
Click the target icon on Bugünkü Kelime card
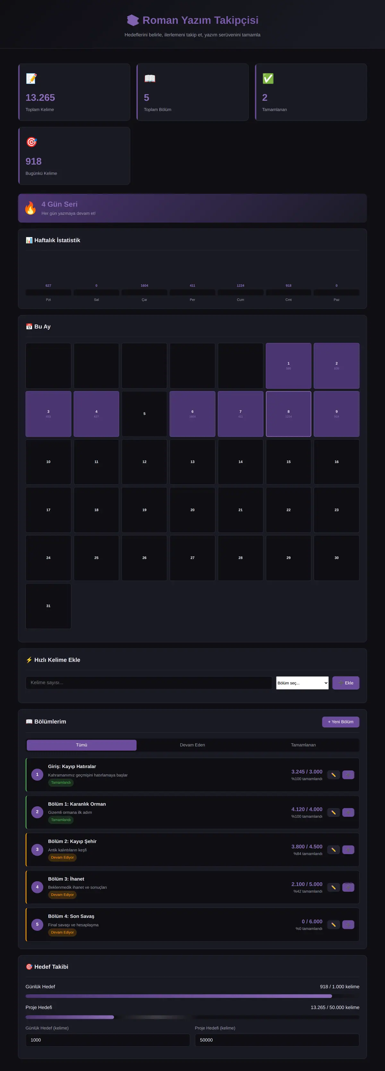(x=31, y=142)
